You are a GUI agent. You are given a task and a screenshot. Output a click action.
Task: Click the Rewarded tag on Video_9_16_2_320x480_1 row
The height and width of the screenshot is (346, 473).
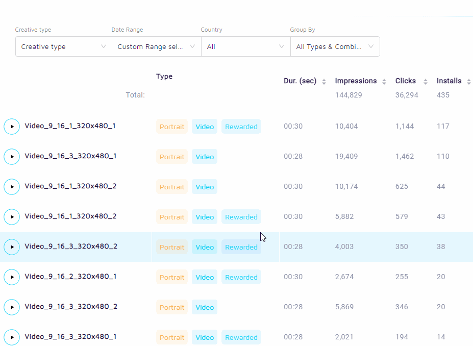click(x=241, y=277)
